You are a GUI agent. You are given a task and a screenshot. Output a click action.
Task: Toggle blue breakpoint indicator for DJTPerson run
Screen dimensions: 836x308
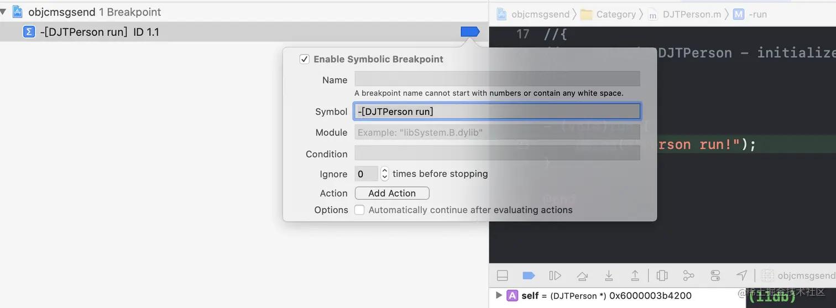tap(469, 32)
